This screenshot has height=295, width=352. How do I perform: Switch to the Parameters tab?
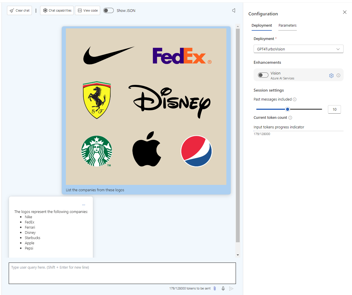[287, 26]
